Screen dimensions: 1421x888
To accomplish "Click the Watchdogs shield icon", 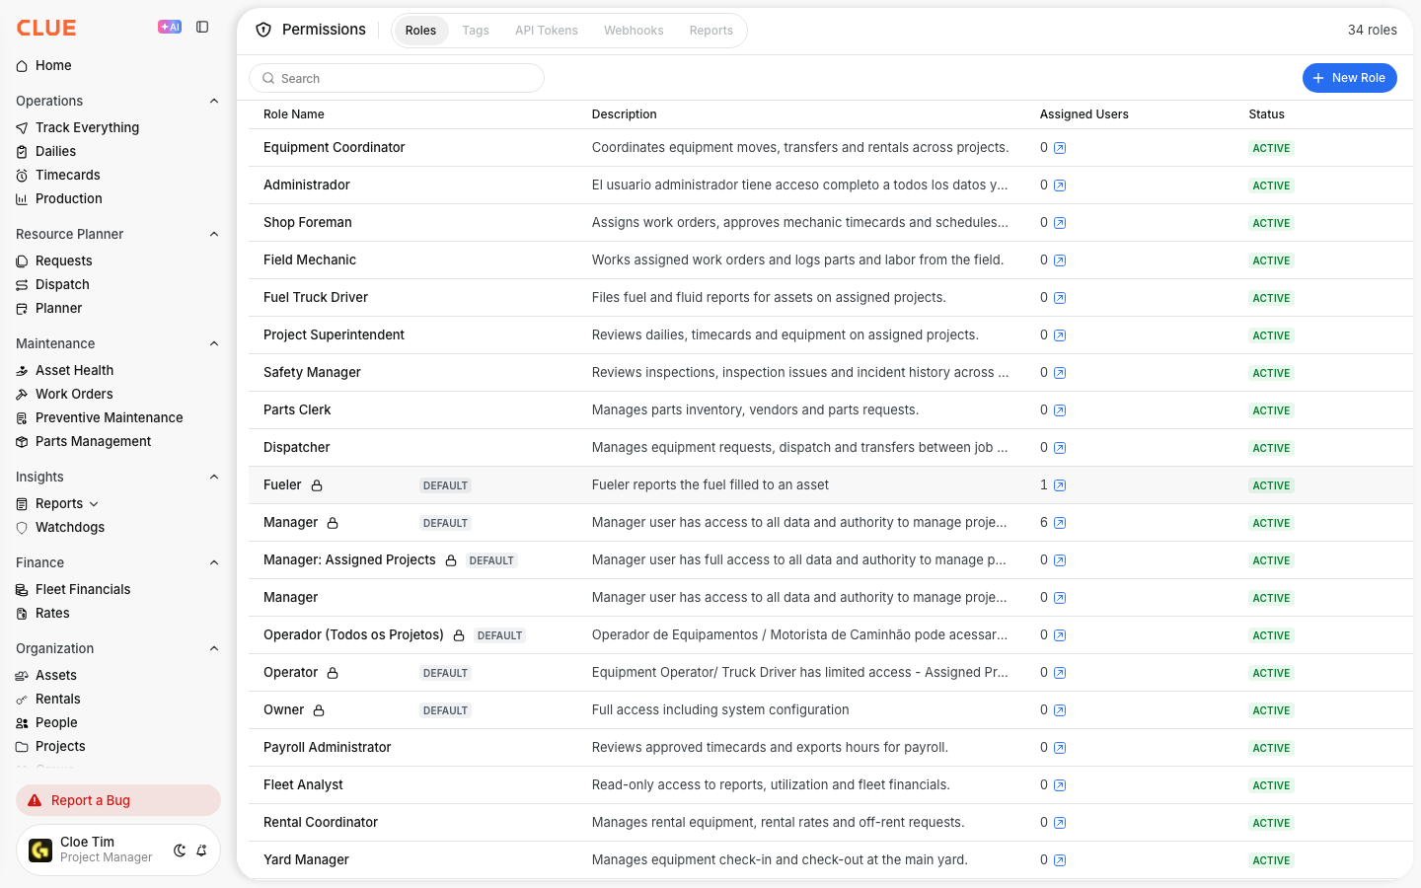I will click(22, 528).
